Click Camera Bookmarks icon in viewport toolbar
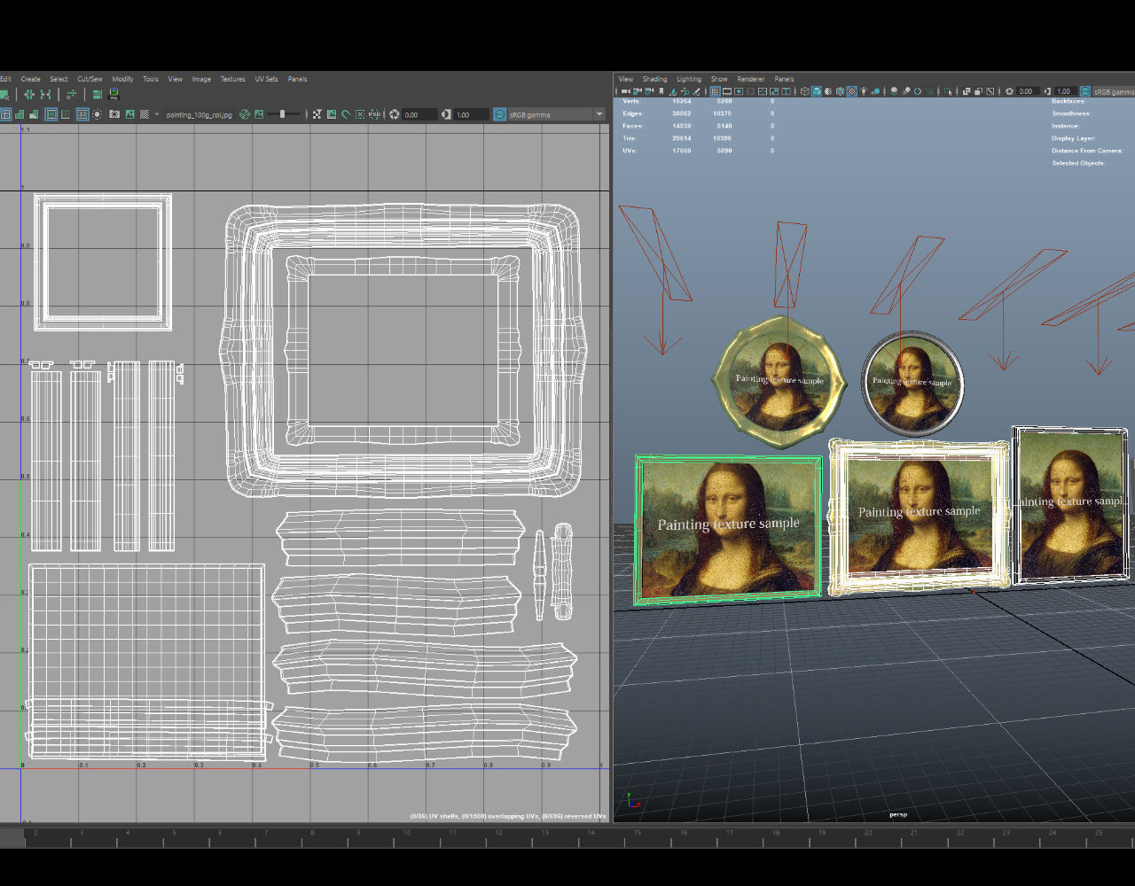The height and width of the screenshot is (886, 1135). (x=661, y=91)
